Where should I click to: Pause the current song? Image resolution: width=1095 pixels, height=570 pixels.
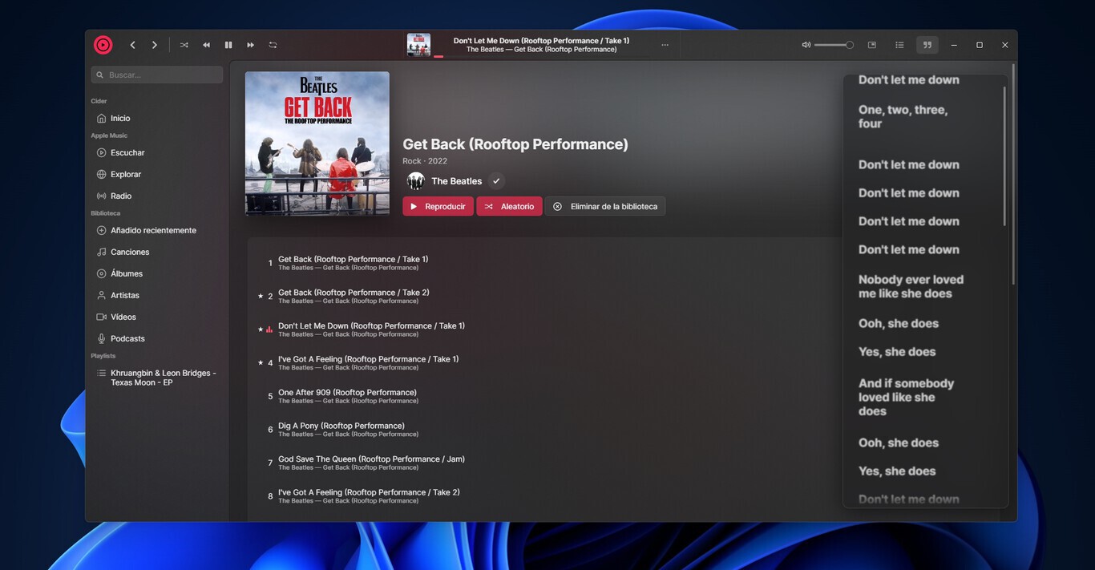[228, 45]
